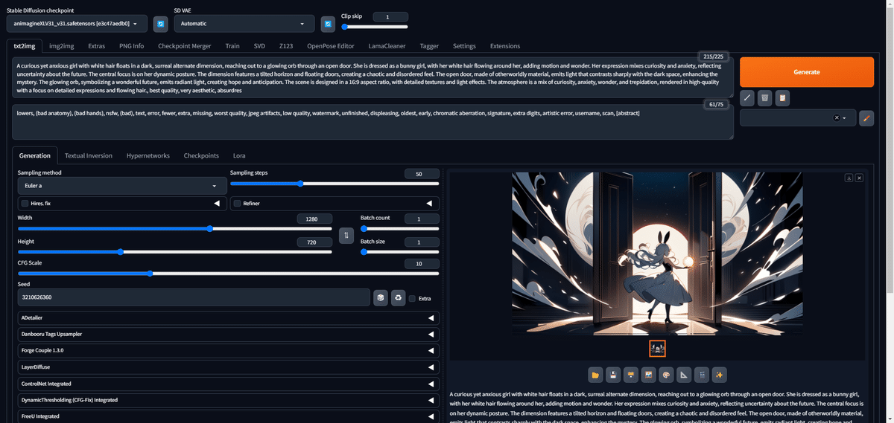This screenshot has width=894, height=423.
Task: Click the clipboard icon to apply styles
Action: 782,97
